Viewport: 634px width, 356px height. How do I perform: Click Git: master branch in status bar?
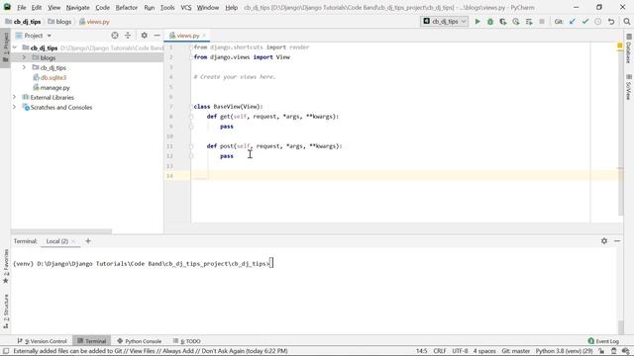pos(515,351)
